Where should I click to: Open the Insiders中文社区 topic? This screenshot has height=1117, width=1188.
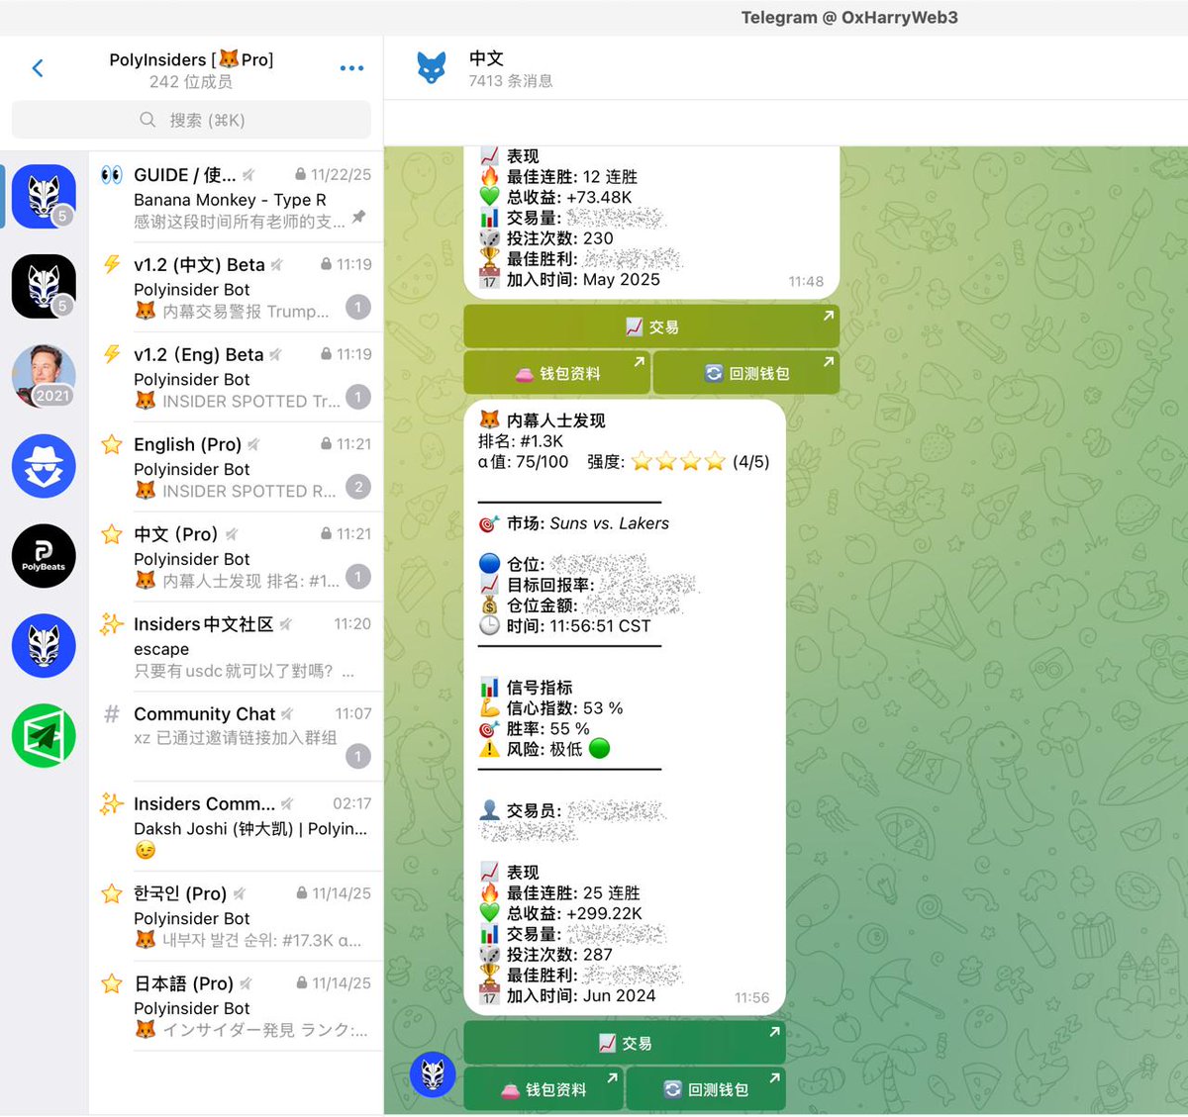tap(236, 647)
